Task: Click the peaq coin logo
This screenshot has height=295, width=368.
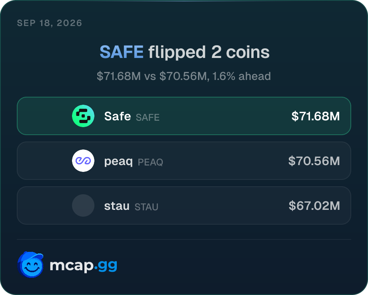Action: tap(83, 161)
